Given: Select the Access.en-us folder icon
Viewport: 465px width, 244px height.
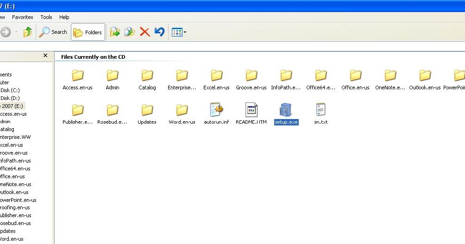Looking at the screenshot, I should (78, 75).
